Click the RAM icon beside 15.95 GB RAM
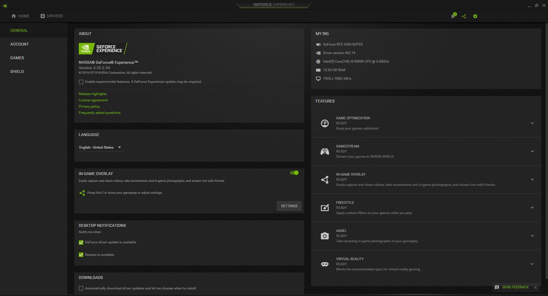Screen dimensions: 548x296 (318, 70)
